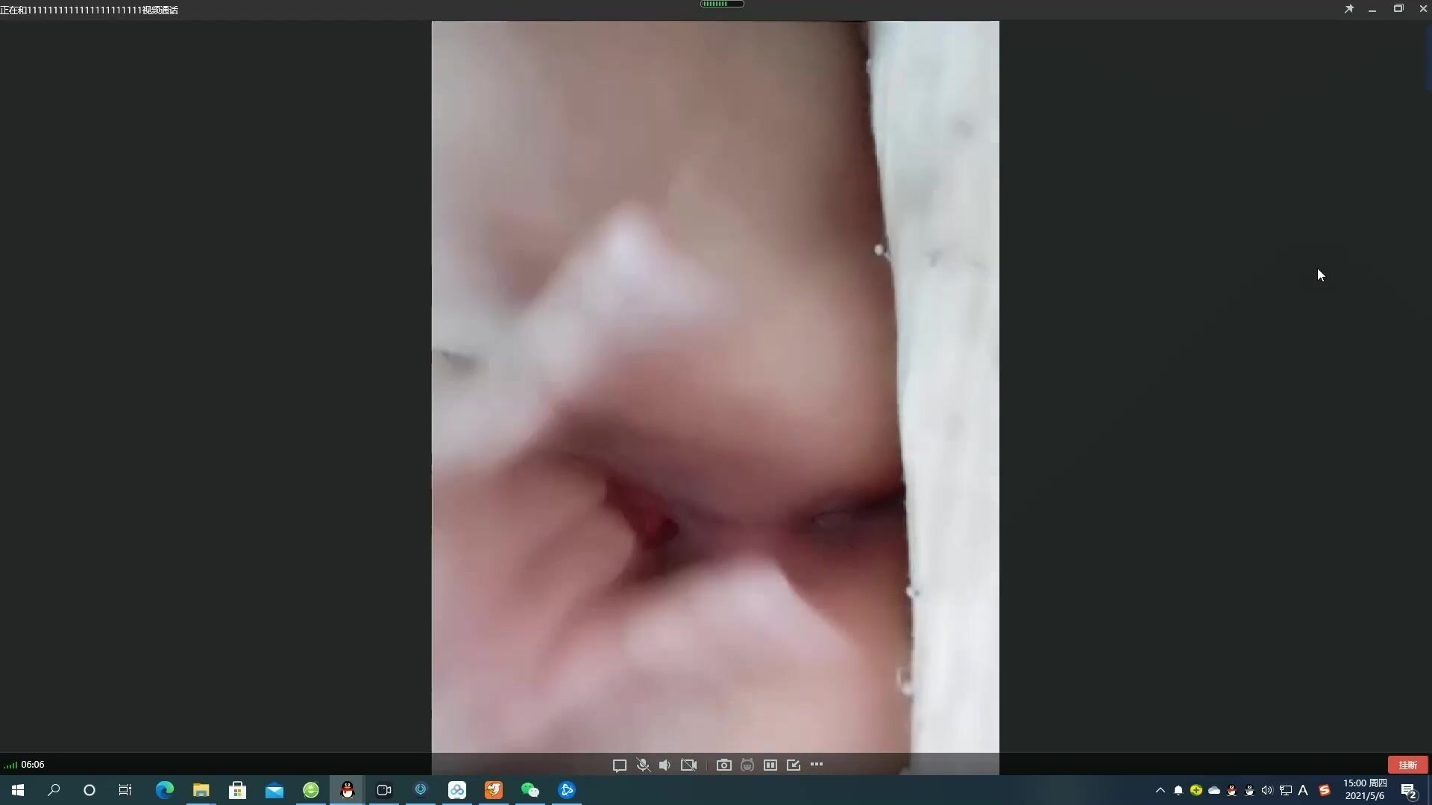Toggle the speaker sound in call toolbar
The width and height of the screenshot is (1432, 805).
click(665, 765)
